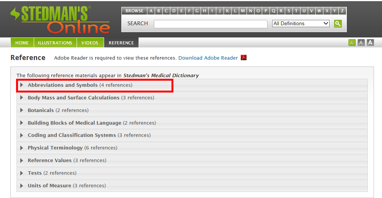Go to the HOME tab

(22, 42)
